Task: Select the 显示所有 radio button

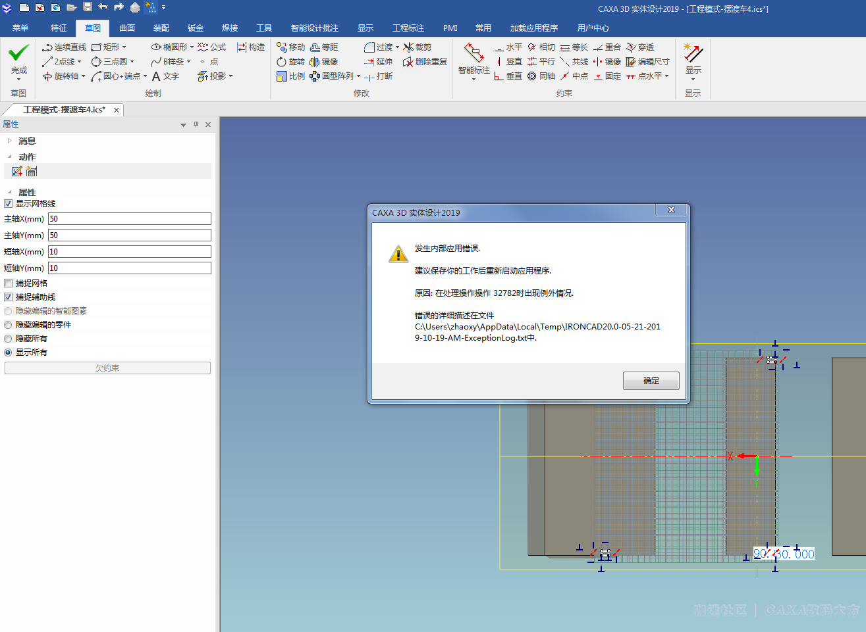Action: point(9,352)
